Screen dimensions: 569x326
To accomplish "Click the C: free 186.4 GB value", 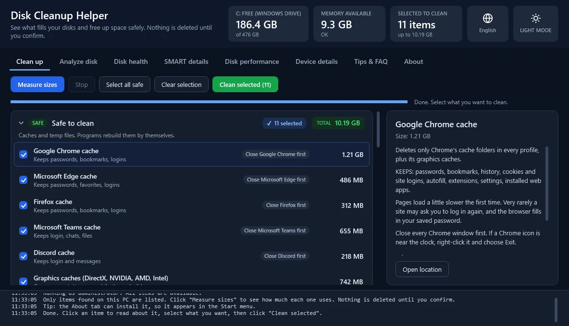I will (x=257, y=24).
